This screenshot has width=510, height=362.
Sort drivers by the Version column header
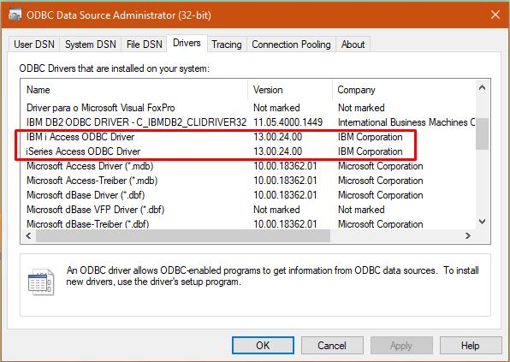coord(290,90)
